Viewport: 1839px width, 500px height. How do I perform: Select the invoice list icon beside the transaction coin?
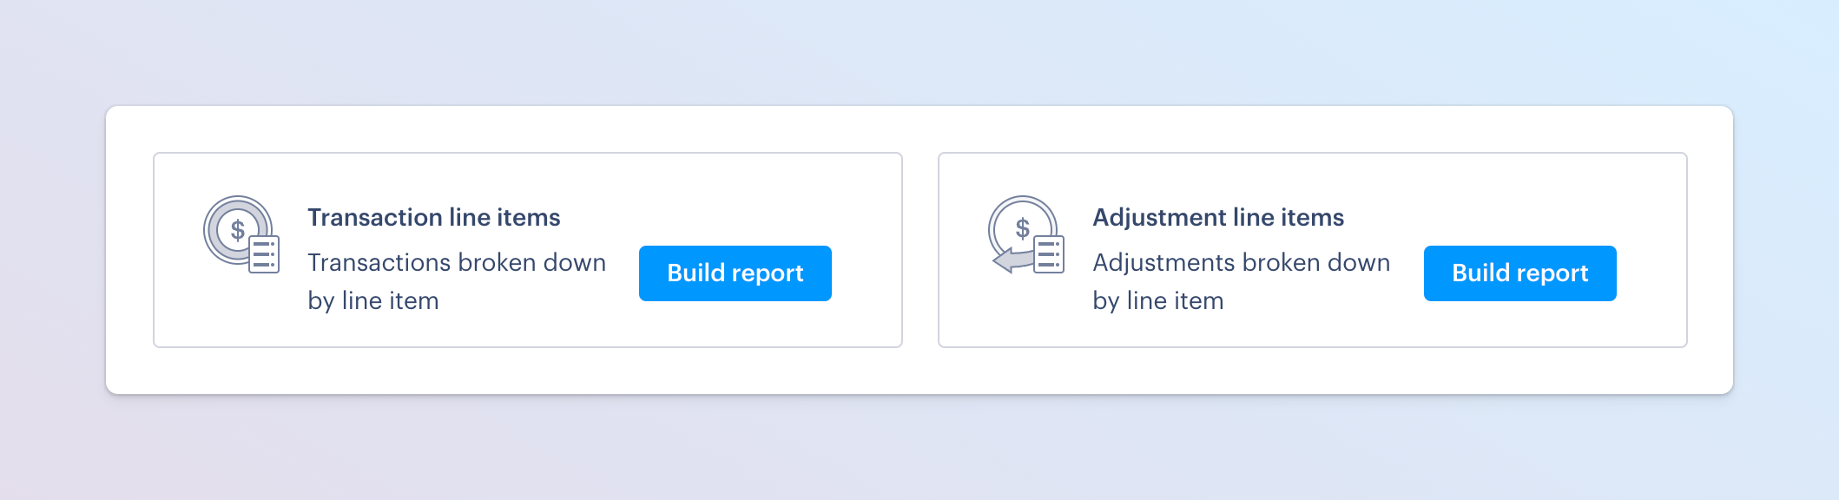tap(265, 253)
